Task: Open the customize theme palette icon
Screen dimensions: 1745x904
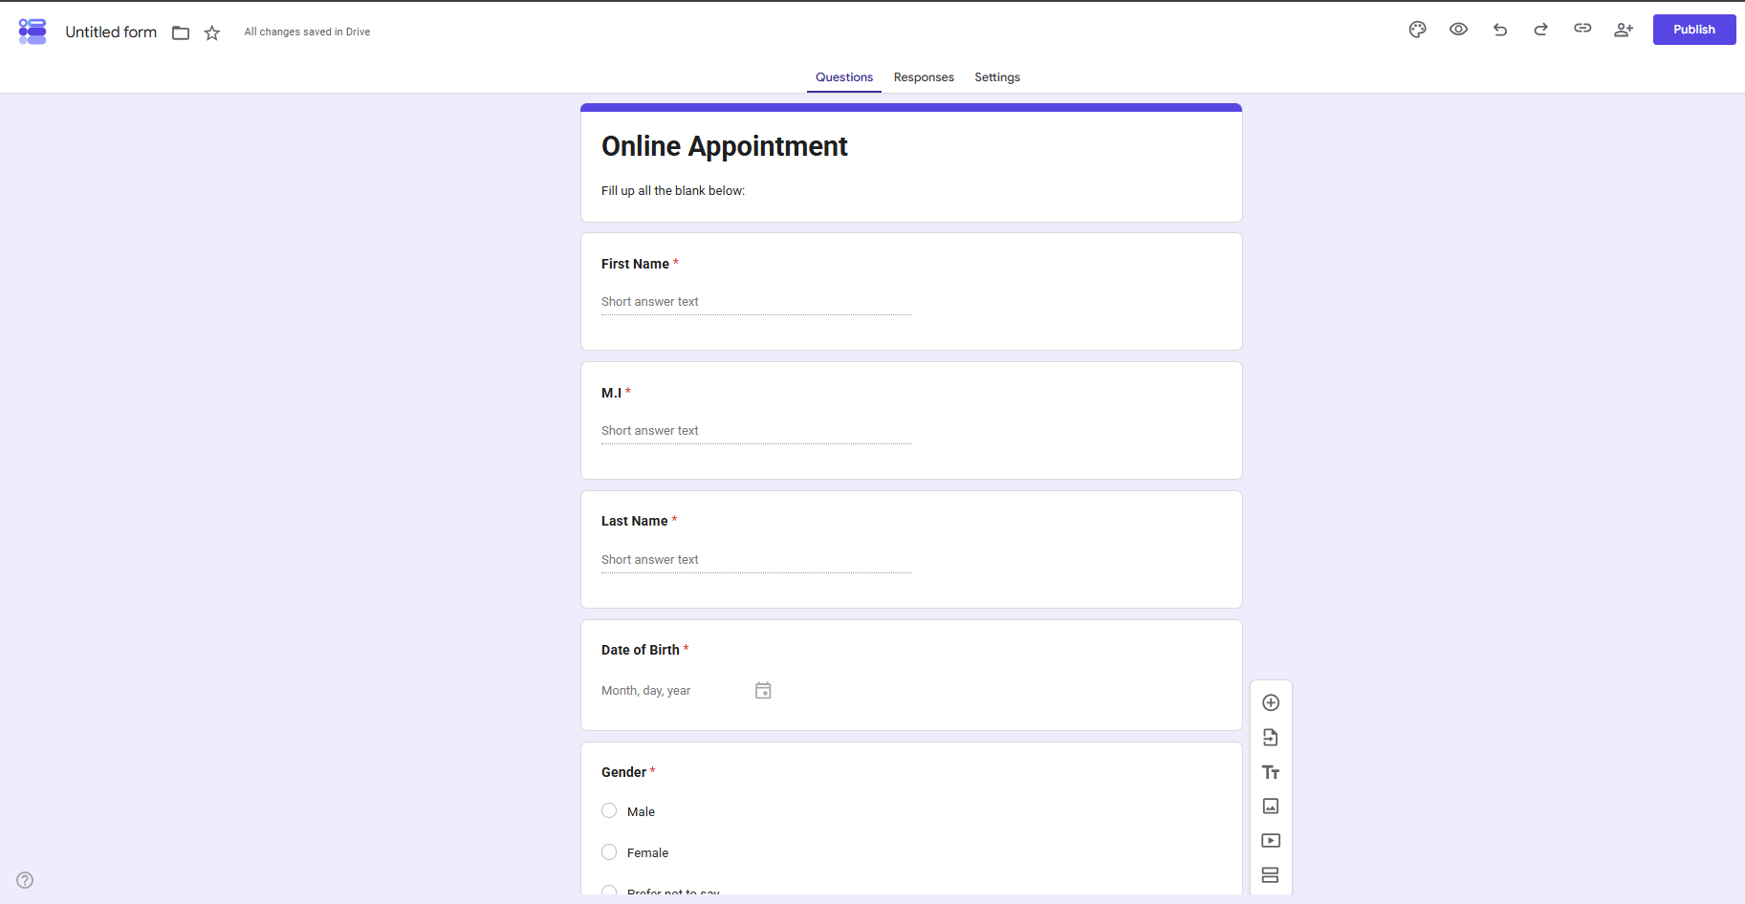Action: pos(1417,30)
